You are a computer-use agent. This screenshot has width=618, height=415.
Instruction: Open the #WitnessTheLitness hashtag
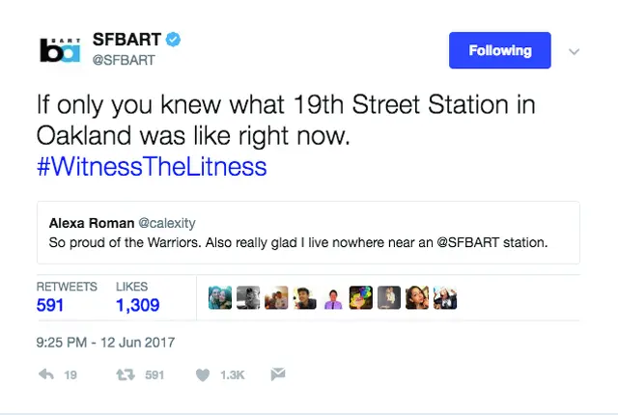(x=151, y=167)
